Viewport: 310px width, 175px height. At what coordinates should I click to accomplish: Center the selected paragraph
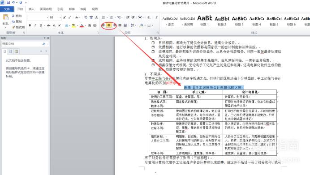tap(109, 25)
